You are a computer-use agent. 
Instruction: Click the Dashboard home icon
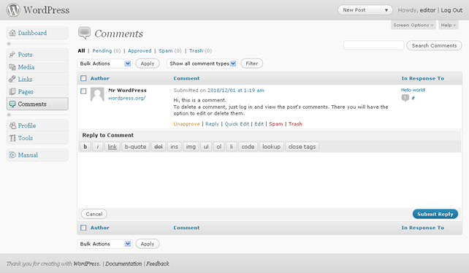coord(12,33)
